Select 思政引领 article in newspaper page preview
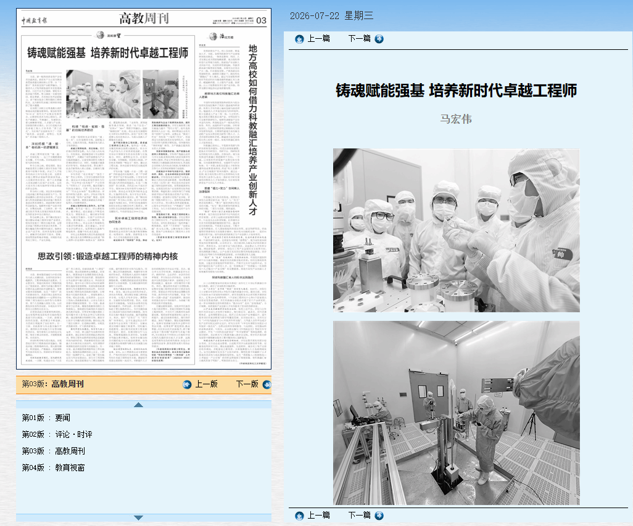Screen dimensions: 633x526 coord(108,256)
